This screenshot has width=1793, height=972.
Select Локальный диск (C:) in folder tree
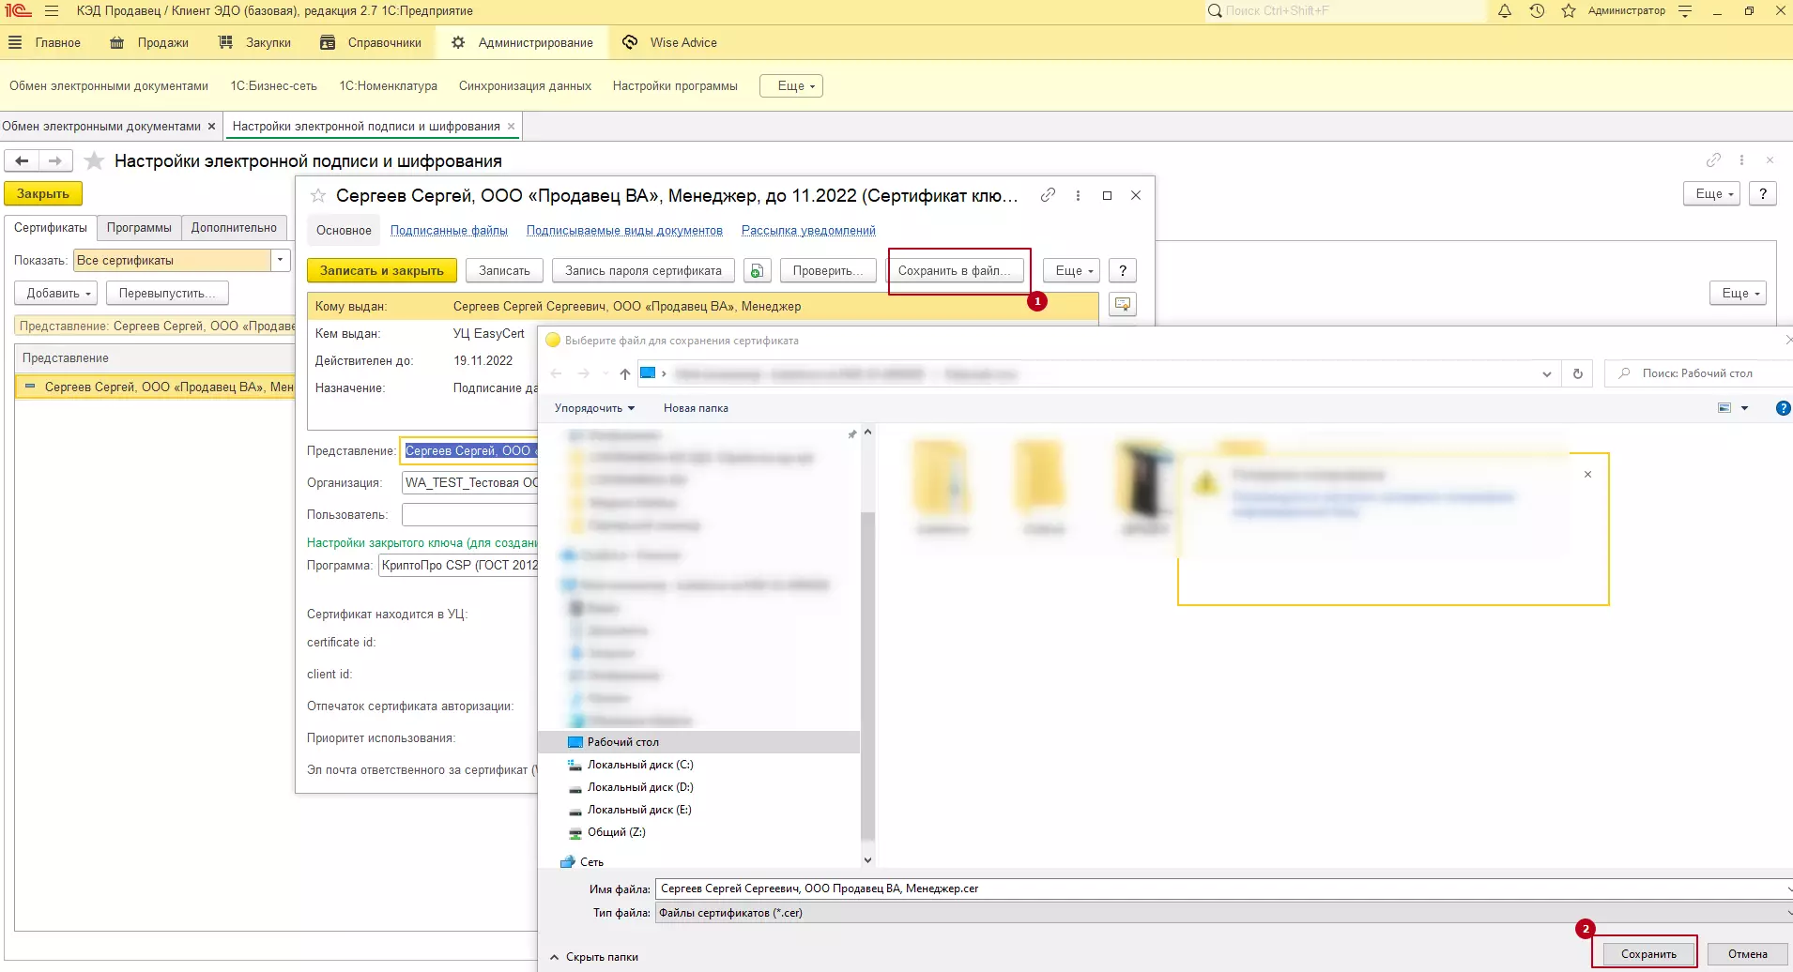639,765
